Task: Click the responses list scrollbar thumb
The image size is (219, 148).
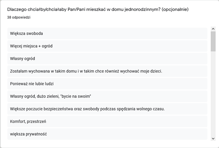Action: point(213,41)
